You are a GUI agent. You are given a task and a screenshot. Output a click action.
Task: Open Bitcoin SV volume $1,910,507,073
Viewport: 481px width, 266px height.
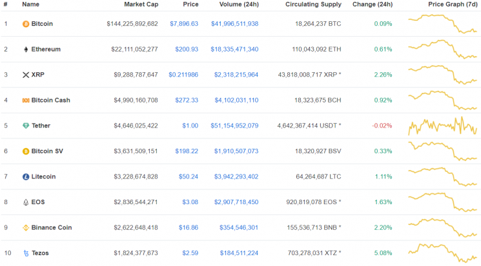tap(236, 151)
